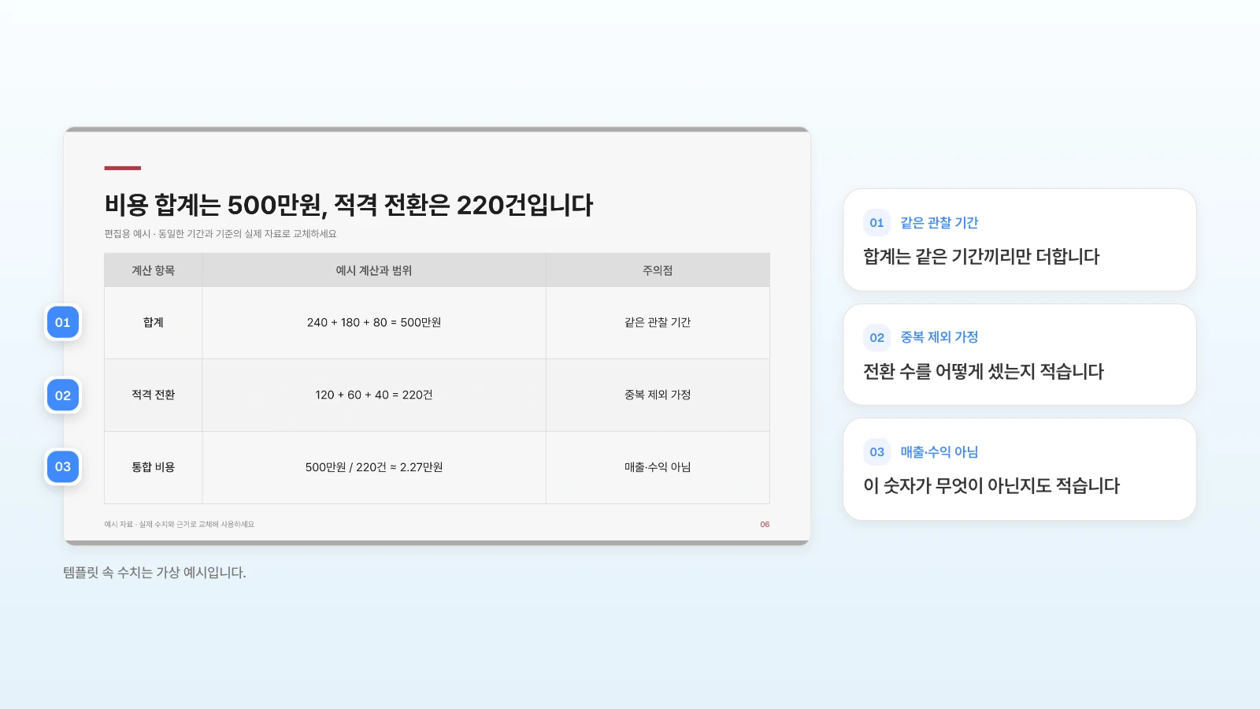
Task: Click the slide title "비용 합계는 500만원, 적격 전환은 220건입니다"
Action: pyautogui.click(x=349, y=205)
